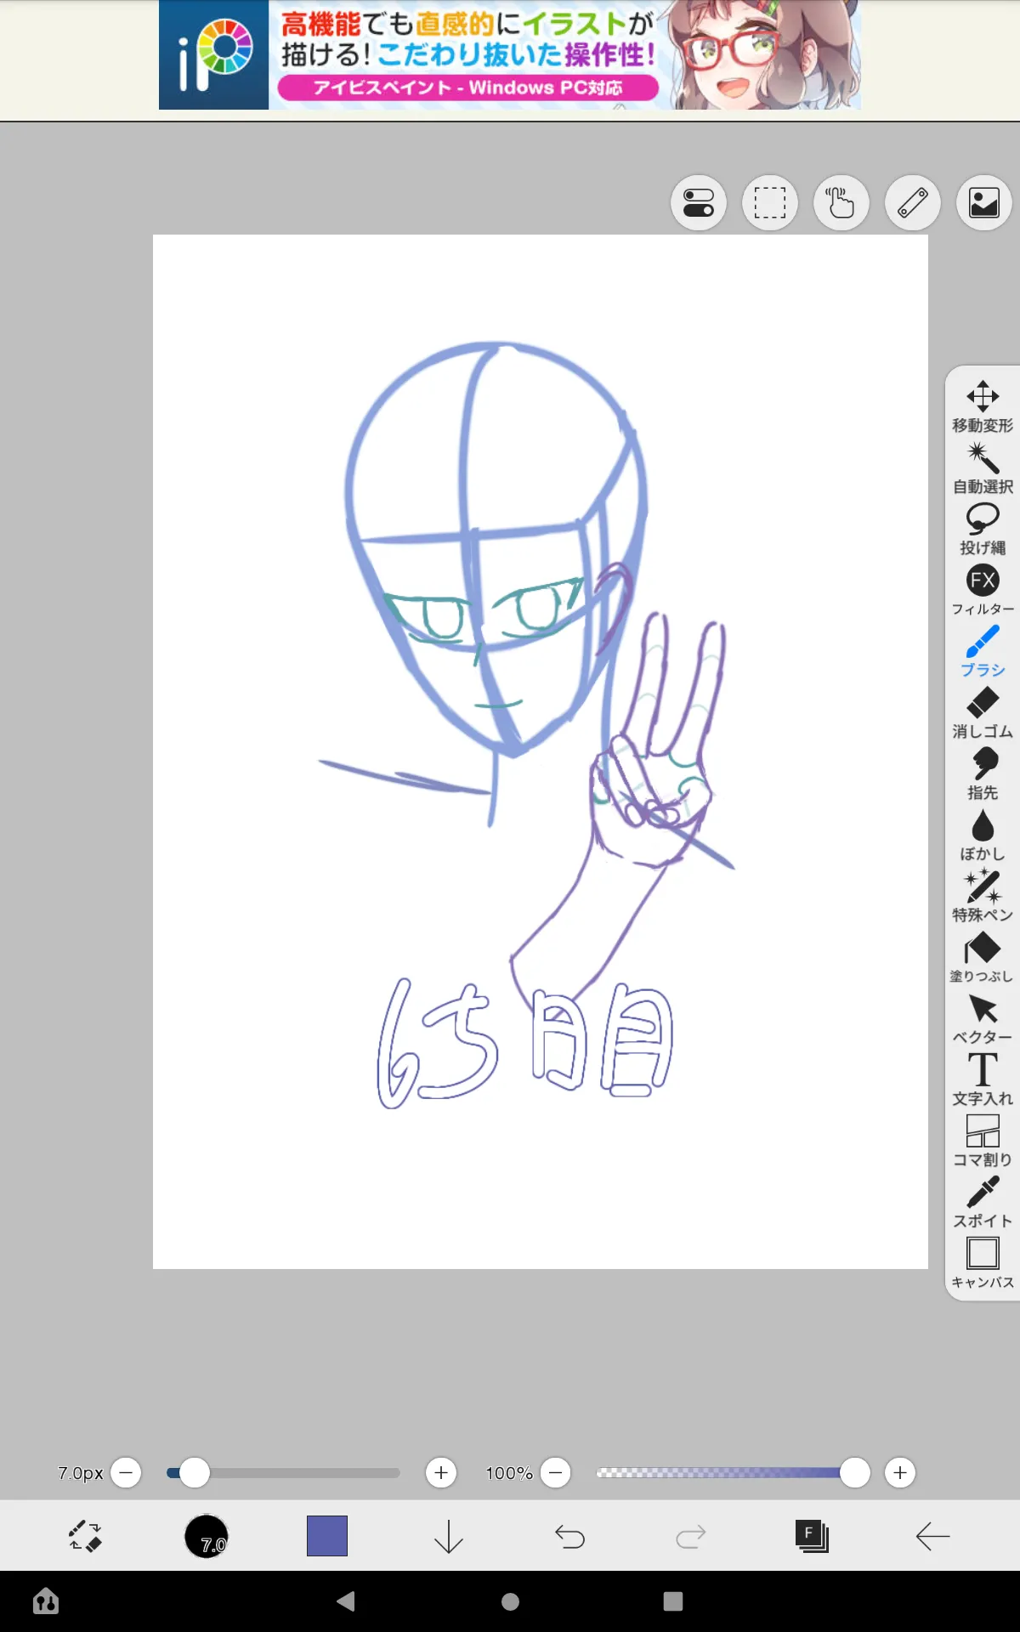Tap the down arrow hide toolbar button
This screenshot has height=1632, width=1020.
[x=449, y=1536]
